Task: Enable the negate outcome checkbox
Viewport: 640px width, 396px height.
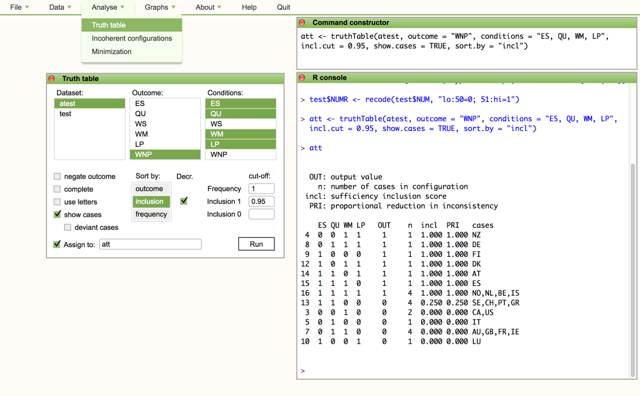Action: tap(57, 177)
